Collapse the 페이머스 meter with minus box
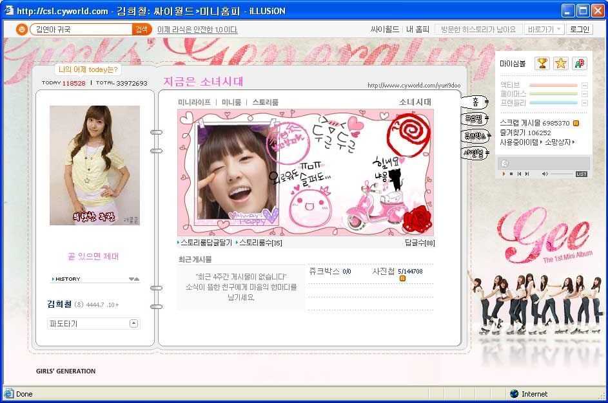Screen dimensions: 608x403 tap(585, 94)
